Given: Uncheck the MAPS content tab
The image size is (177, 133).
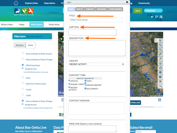Looking at the screenshot, I should 85,81.
